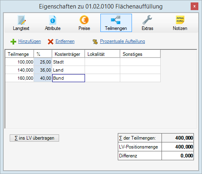Open the Langtext notepad icon
This screenshot has height=174, width=202.
pyautogui.click(x=21, y=20)
